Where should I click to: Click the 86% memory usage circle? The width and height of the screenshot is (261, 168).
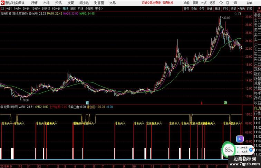229,150
